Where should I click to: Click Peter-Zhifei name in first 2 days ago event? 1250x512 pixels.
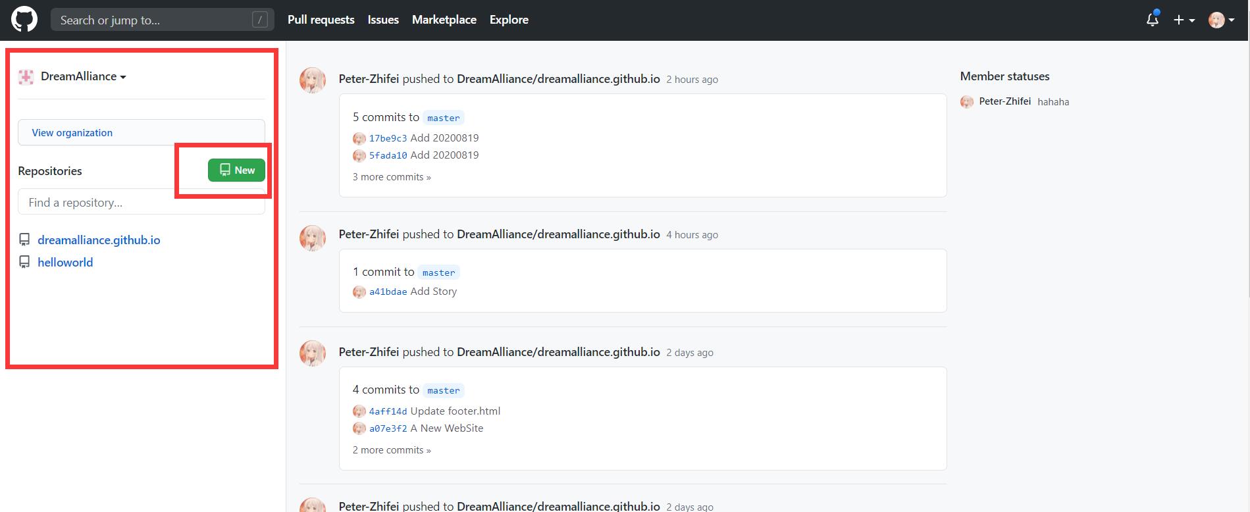click(369, 352)
